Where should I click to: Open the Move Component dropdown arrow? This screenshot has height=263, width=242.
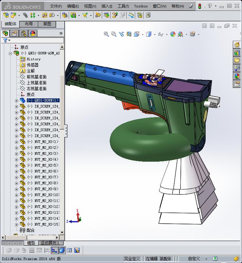58,16
